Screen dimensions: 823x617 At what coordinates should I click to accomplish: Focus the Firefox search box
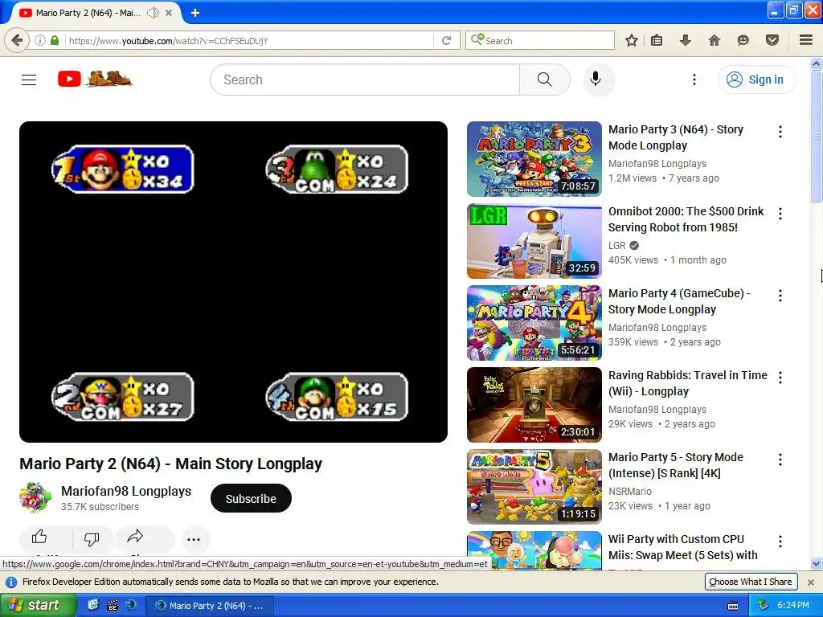pyautogui.click(x=539, y=40)
